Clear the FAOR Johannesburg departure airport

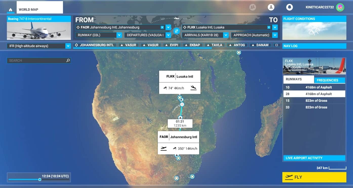point(162,27)
